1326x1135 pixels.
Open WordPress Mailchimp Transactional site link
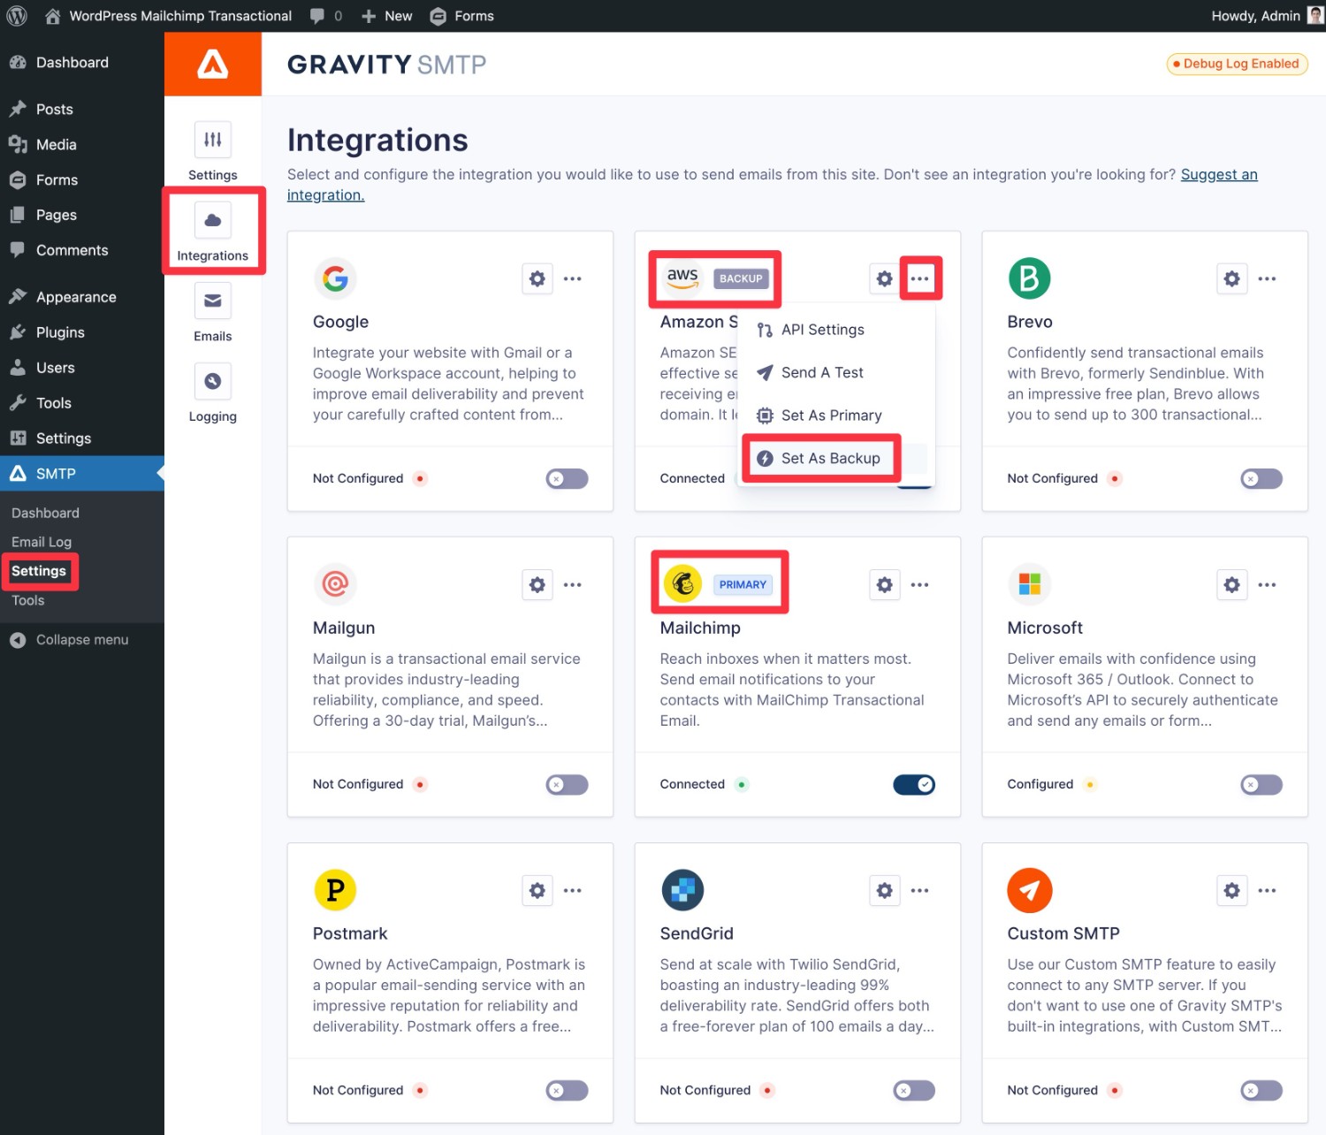(x=169, y=16)
